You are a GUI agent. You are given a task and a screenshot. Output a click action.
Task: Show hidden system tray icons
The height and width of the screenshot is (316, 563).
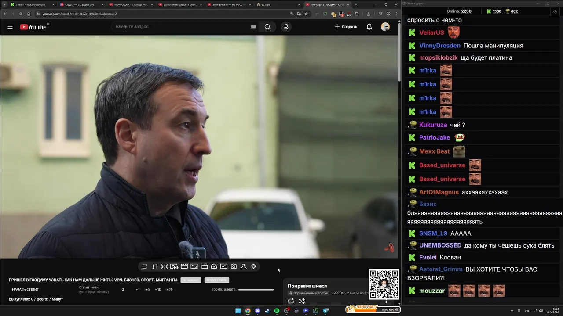pyautogui.click(x=512, y=311)
